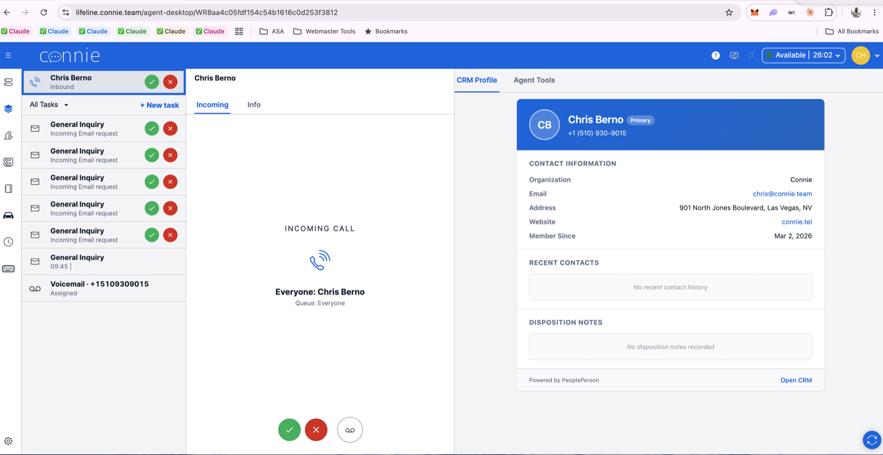Click the Mar 2, 2026 member date

(x=792, y=236)
